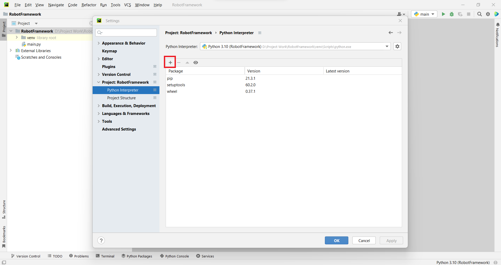Upgrade selected package using the up-arrow icon
Image resolution: width=501 pixels, height=265 pixels.
pos(187,63)
